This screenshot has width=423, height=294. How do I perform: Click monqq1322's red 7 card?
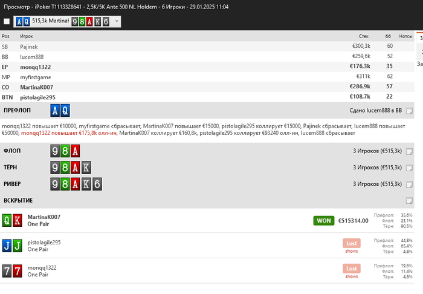pos(18,271)
